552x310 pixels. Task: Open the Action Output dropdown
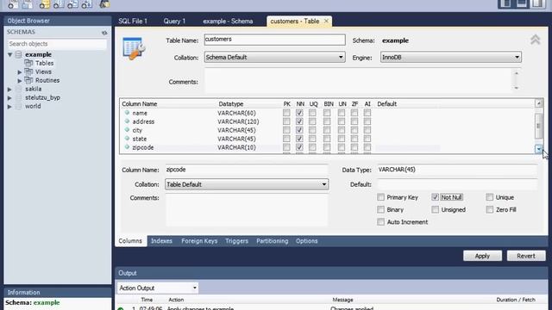pyautogui.click(x=157, y=288)
